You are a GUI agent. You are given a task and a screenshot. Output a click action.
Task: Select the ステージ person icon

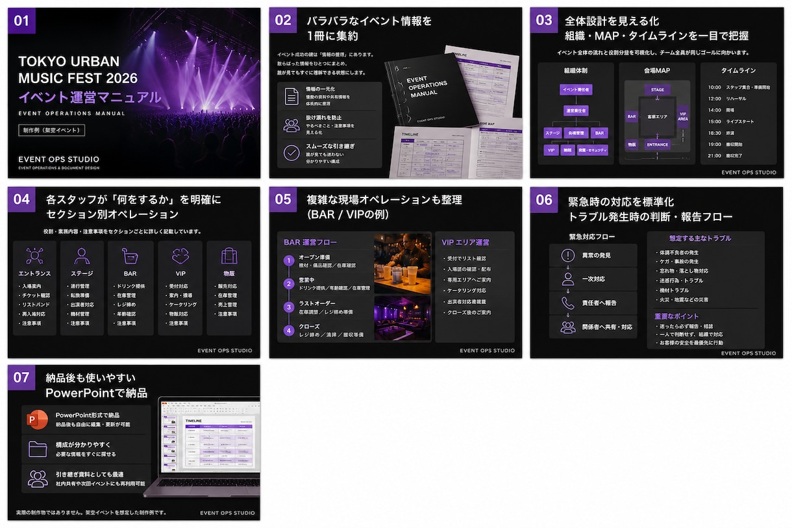(82, 255)
